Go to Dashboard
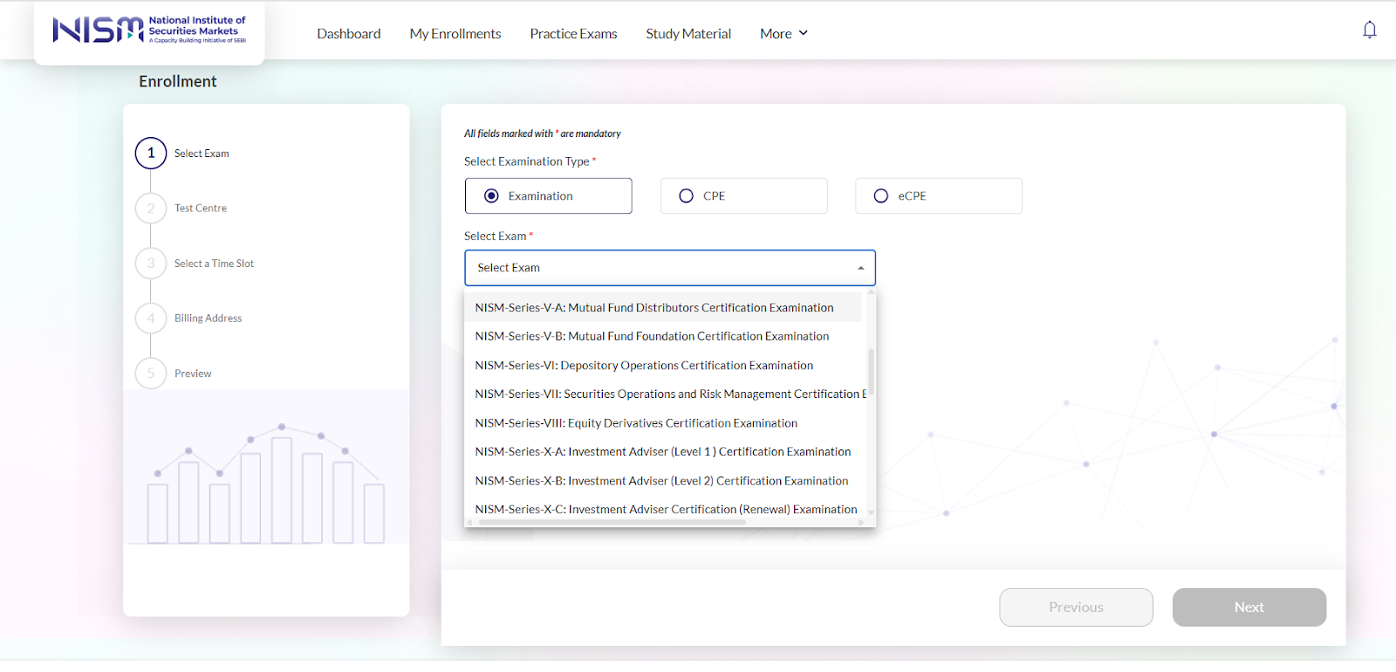Screen dimensions: 1396x672 348,33
